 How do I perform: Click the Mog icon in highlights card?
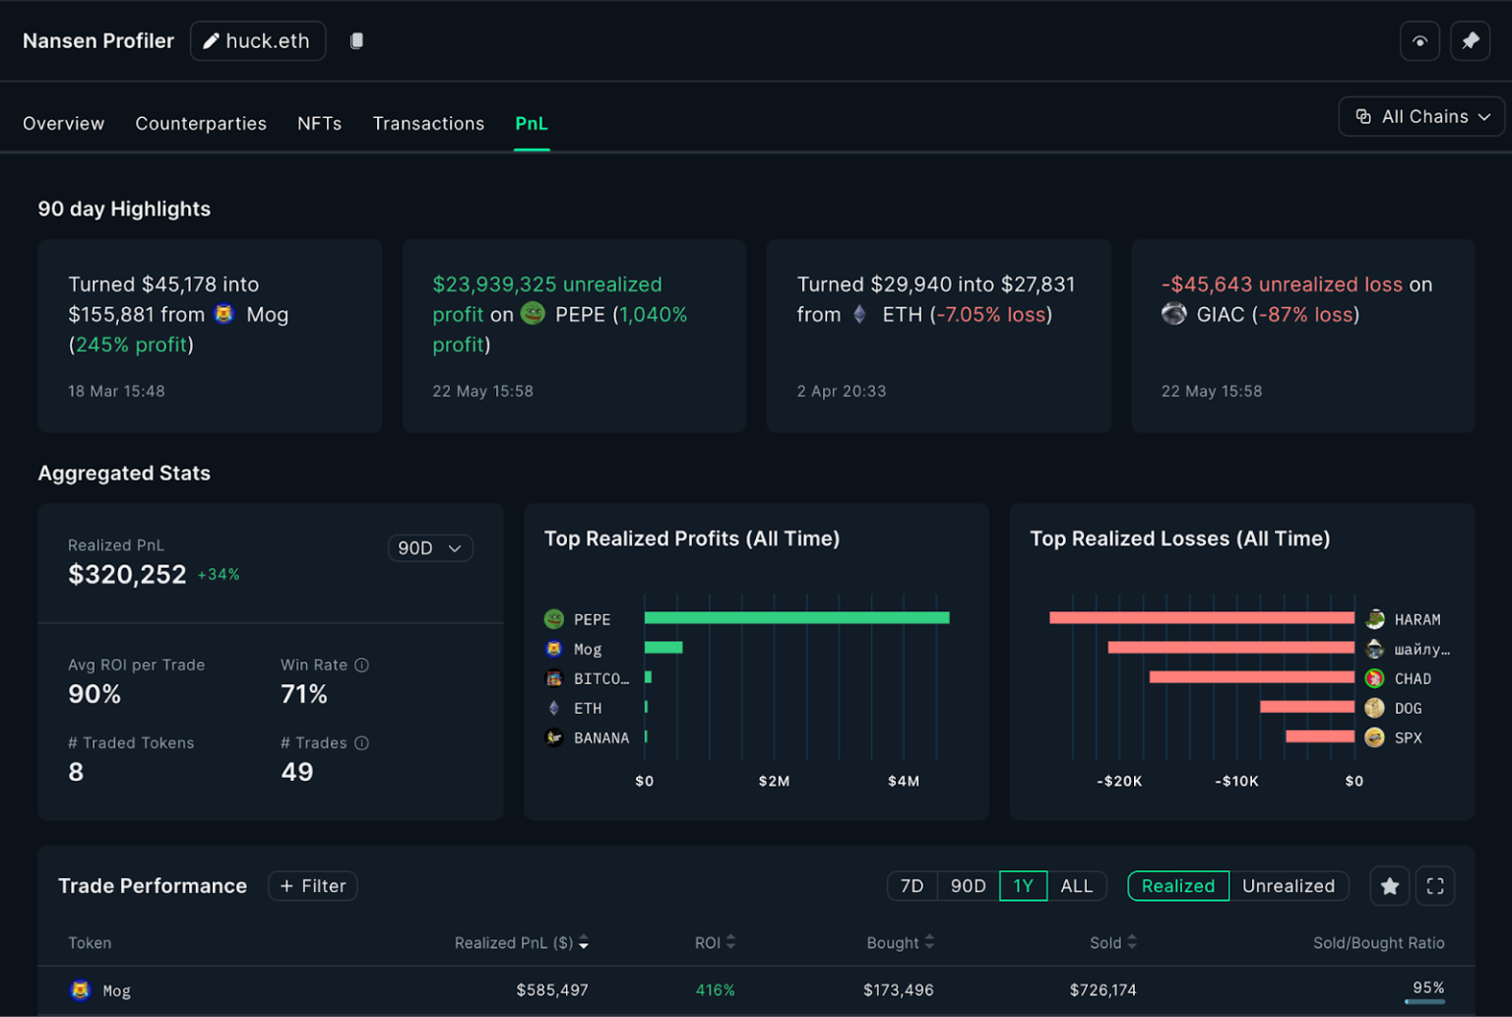coord(224,314)
